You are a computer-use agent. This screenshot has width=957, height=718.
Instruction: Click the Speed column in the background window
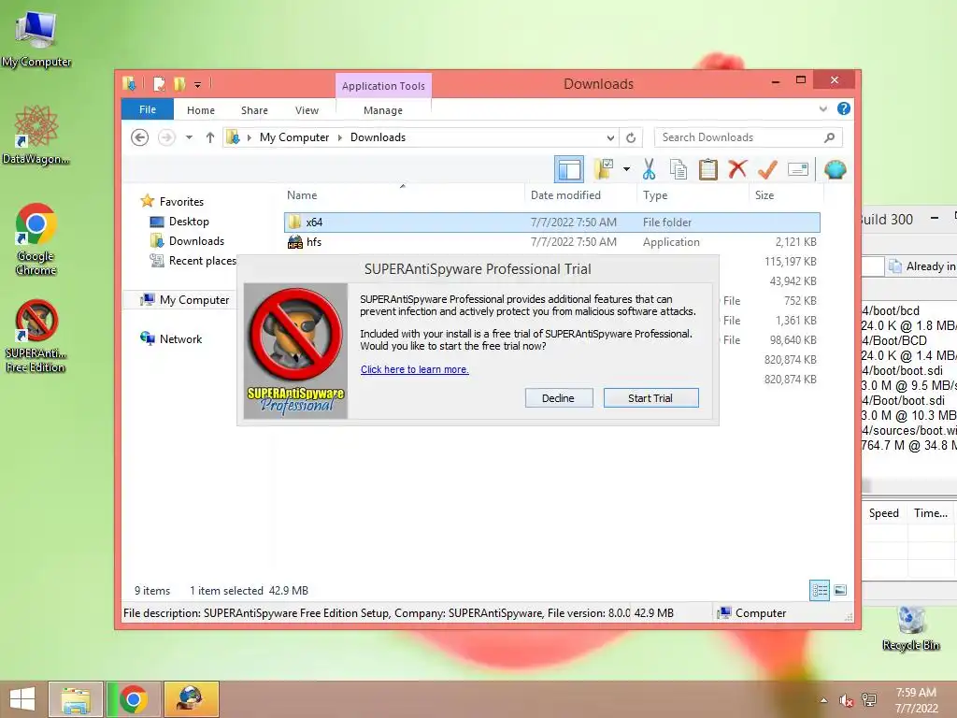click(x=884, y=513)
